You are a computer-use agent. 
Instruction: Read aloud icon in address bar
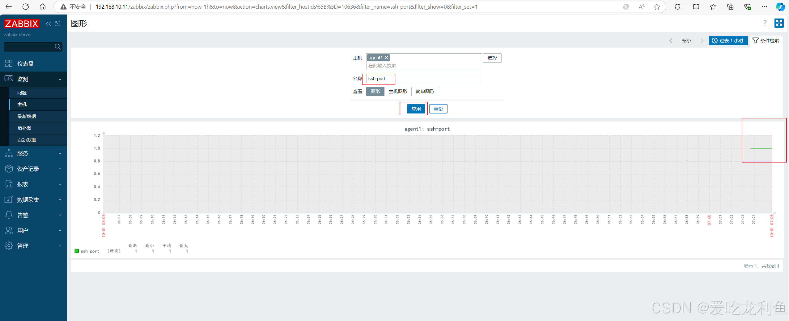click(642, 7)
